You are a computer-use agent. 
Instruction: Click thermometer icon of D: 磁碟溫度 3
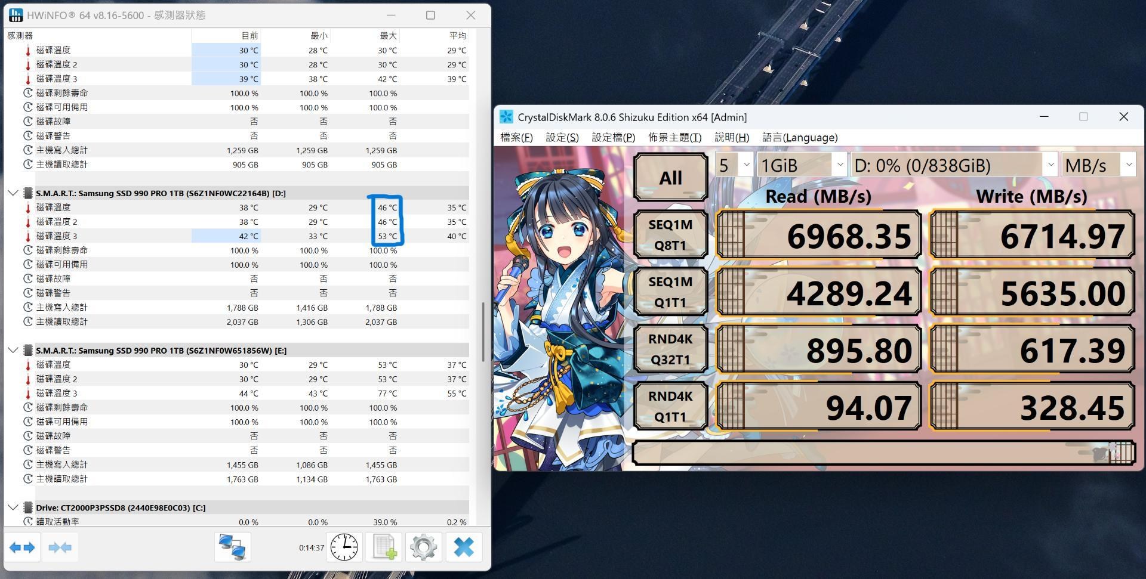point(28,236)
